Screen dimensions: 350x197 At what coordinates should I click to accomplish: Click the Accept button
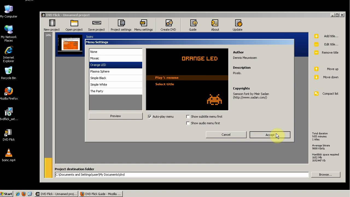tap(270, 135)
